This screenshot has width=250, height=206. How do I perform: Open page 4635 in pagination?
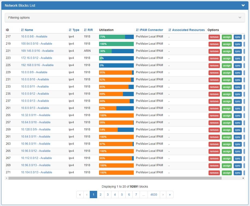(154, 195)
